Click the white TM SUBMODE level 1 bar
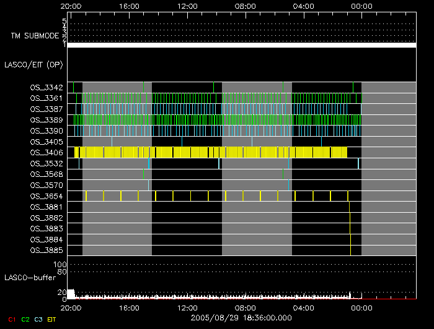Viewport: 434px width, 329px height. pyautogui.click(x=242, y=45)
